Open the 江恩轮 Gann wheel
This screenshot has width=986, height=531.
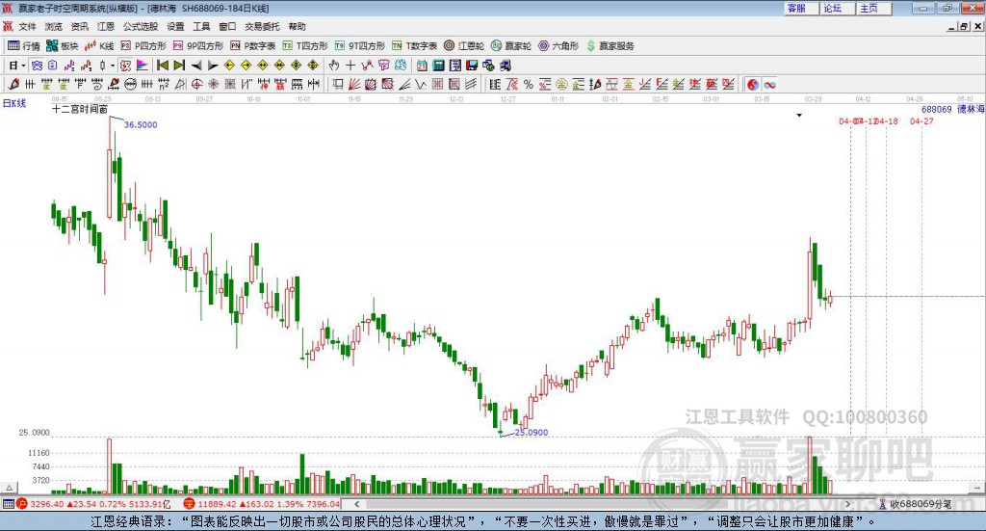click(x=464, y=46)
